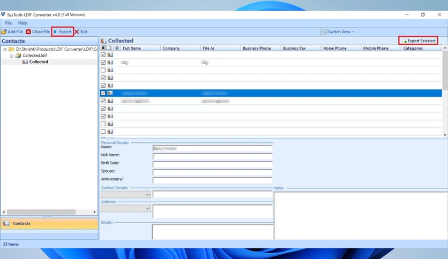Click the Export Selected button

click(x=419, y=41)
